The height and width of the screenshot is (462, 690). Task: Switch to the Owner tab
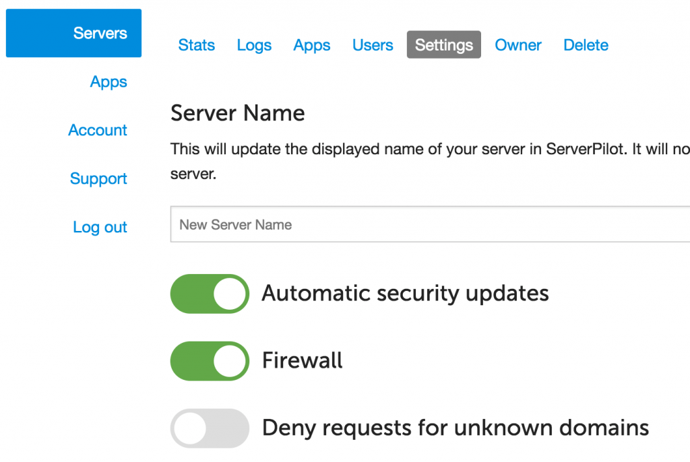[x=517, y=44]
